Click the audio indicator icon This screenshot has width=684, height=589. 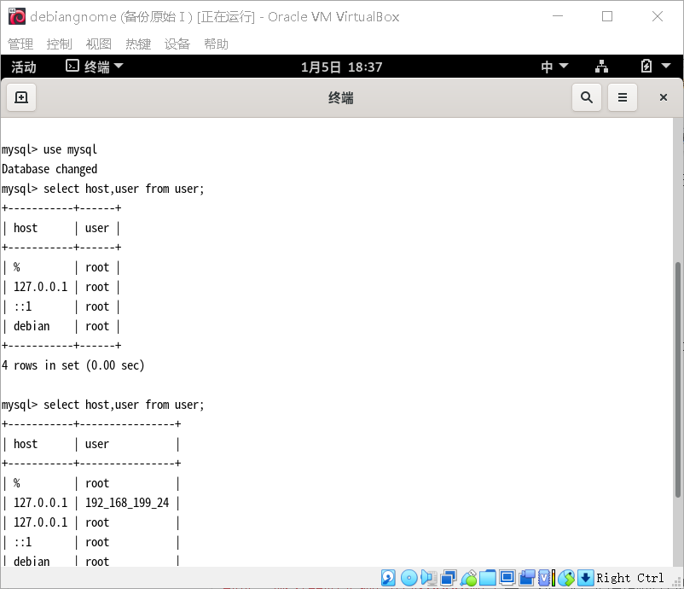(x=429, y=578)
